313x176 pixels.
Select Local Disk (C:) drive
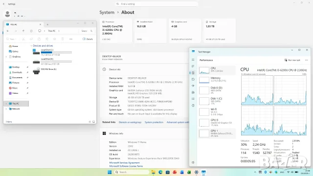click(52, 52)
